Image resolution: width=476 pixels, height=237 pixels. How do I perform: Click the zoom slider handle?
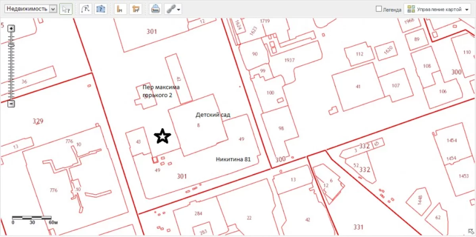click(x=12, y=46)
